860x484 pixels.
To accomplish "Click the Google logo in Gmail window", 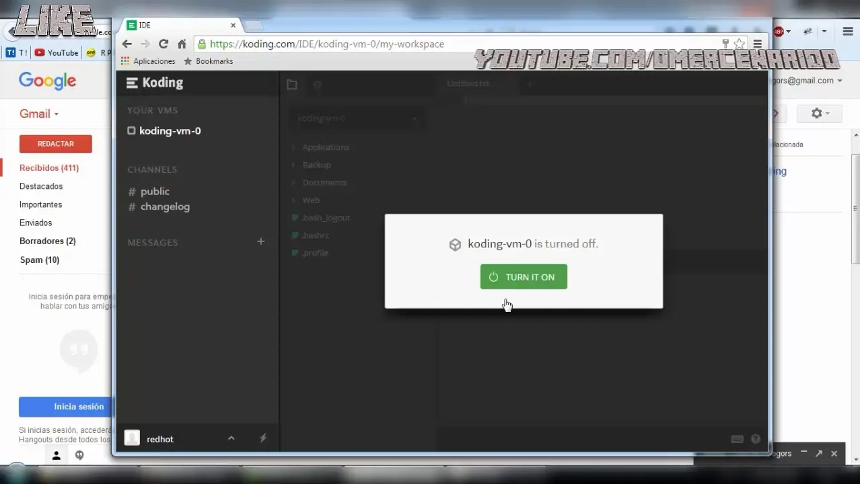I will coord(47,81).
